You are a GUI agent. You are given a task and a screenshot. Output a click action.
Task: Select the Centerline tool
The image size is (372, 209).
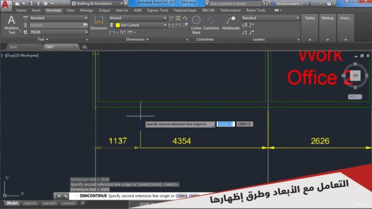coord(211,23)
